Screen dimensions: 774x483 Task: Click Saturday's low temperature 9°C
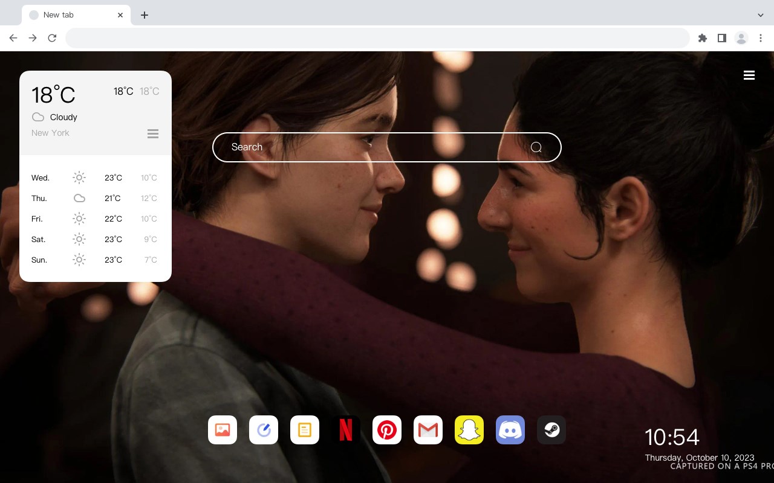click(151, 239)
